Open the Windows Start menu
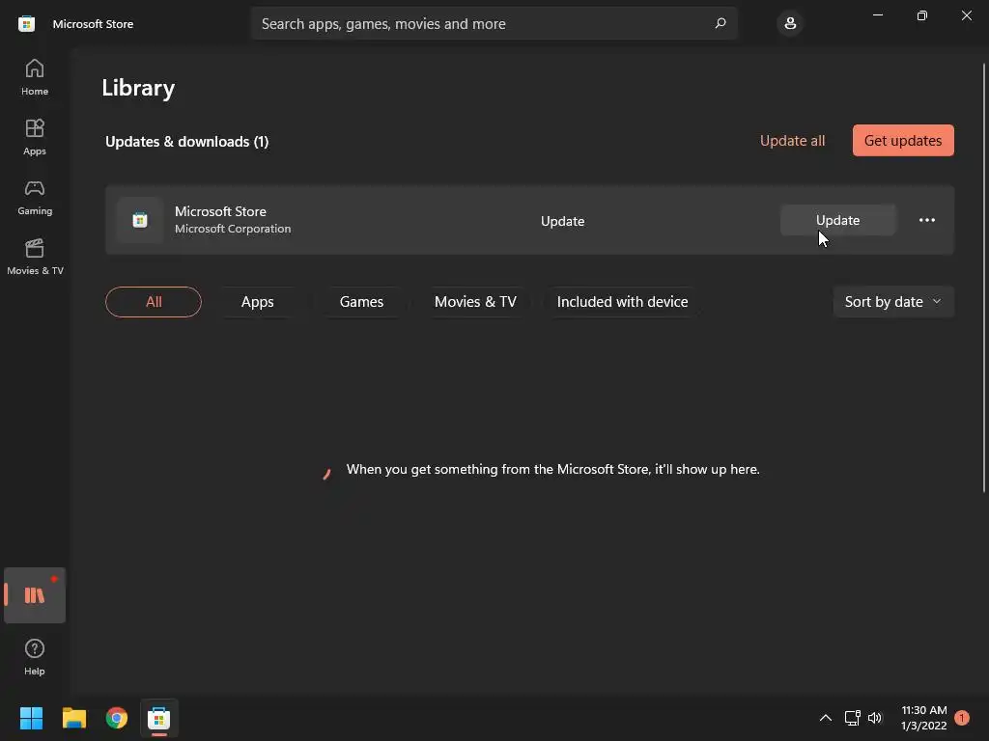989x741 pixels. 31,718
